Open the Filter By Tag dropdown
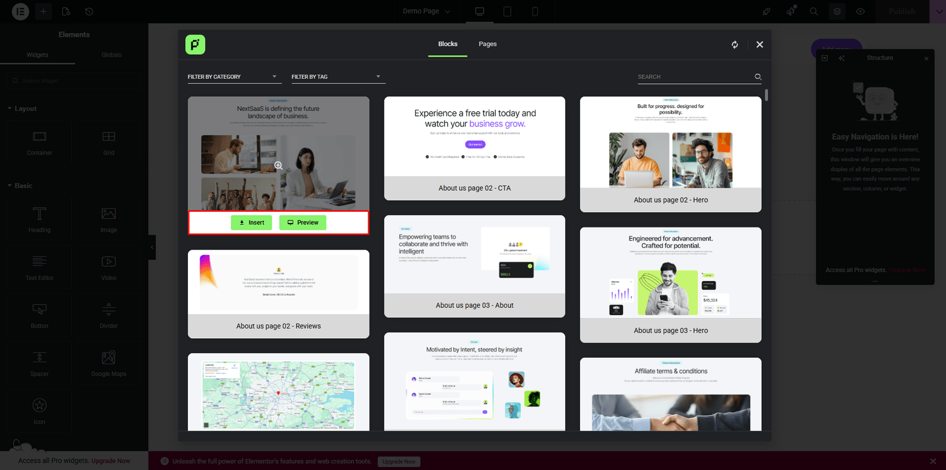Viewport: 946px width, 470px height. pos(338,76)
